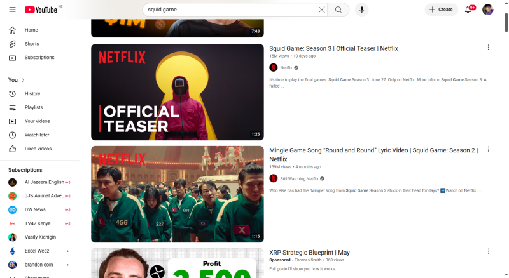509x278 pixels.
Task: Open XRP sponsored ad thumbnail
Action: 178,263
